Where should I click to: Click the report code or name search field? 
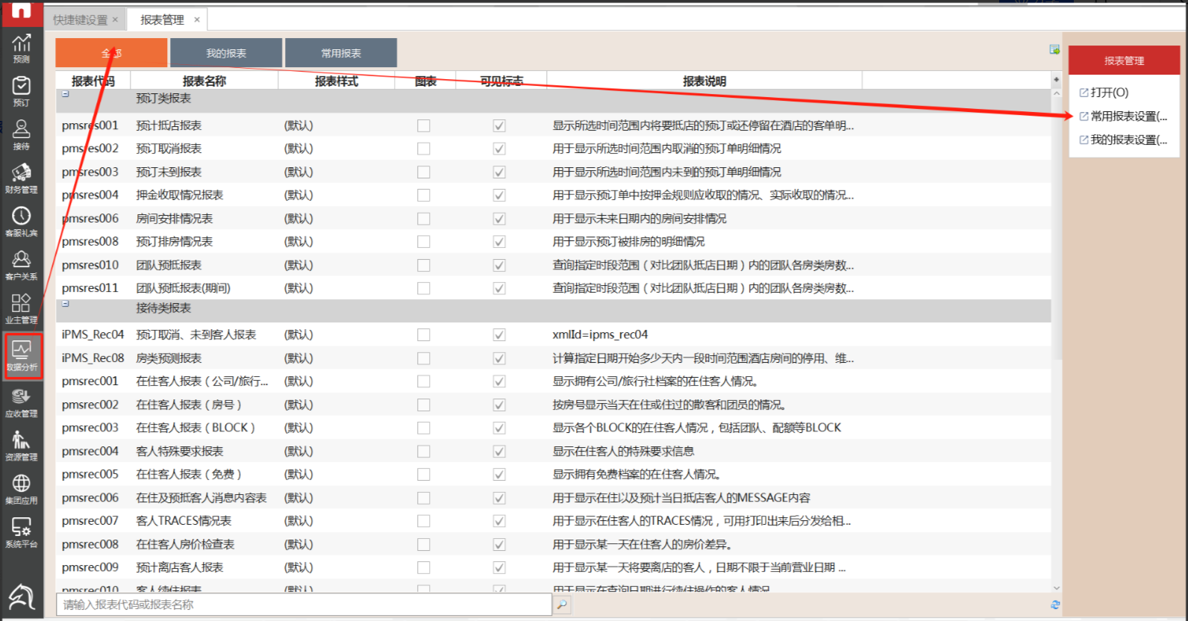[303, 605]
